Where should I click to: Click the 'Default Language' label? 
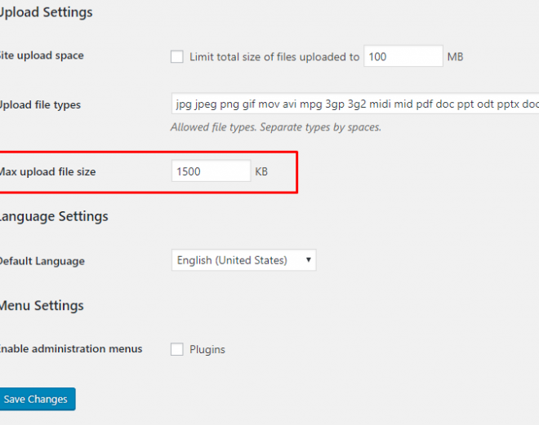tap(42, 261)
